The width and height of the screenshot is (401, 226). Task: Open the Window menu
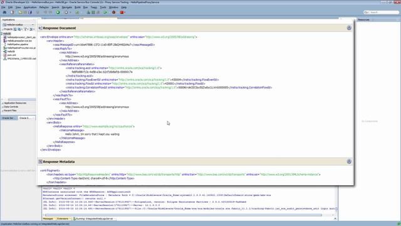point(113,8)
